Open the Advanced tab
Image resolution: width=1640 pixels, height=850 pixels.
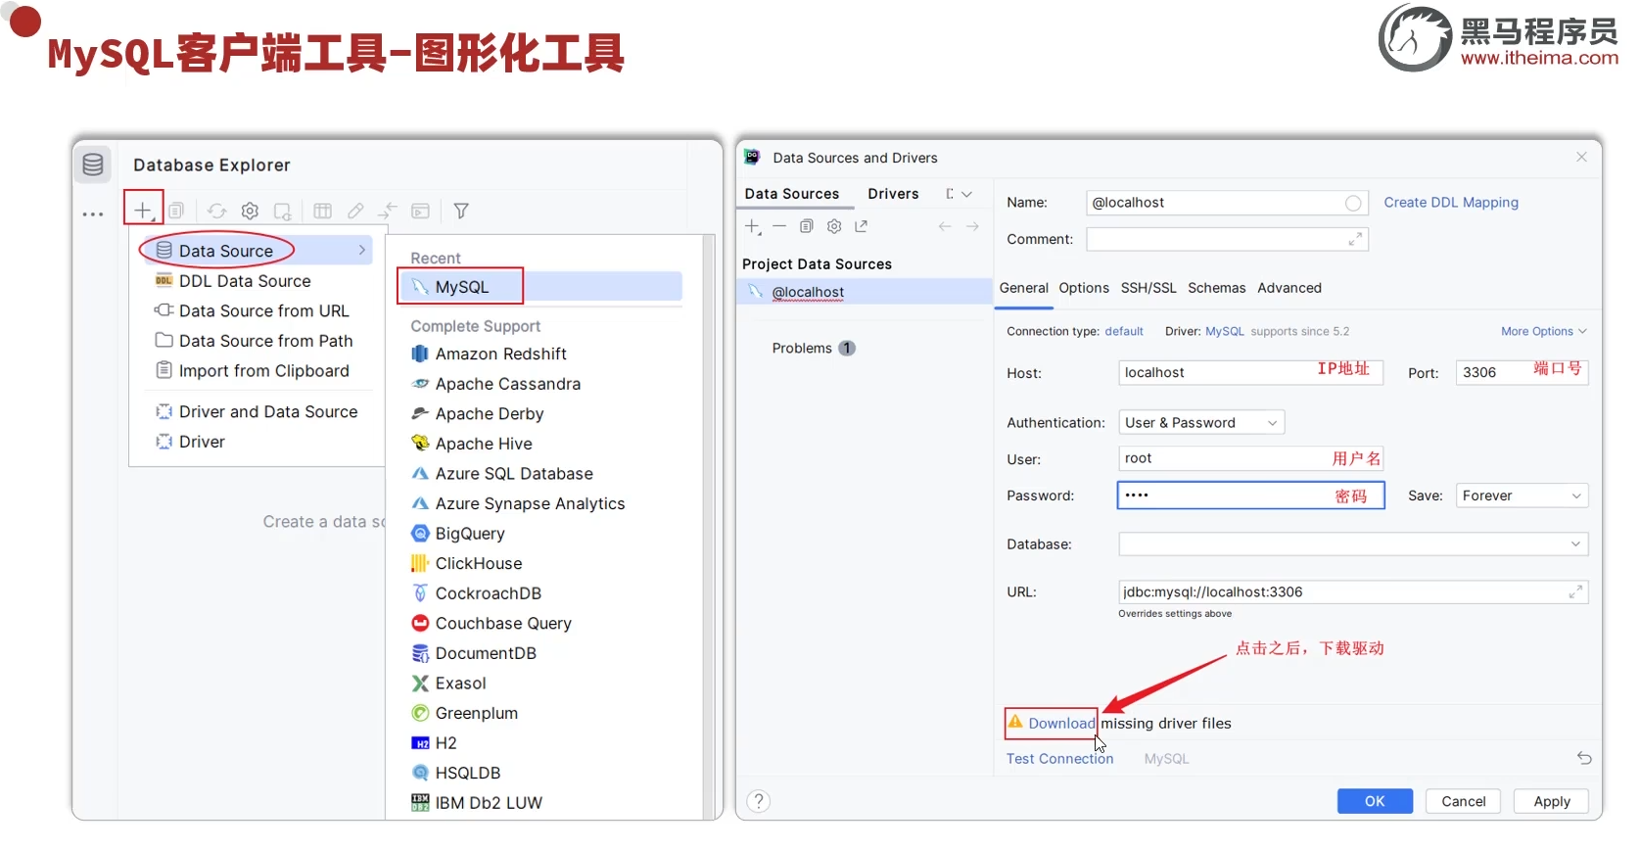tap(1289, 288)
